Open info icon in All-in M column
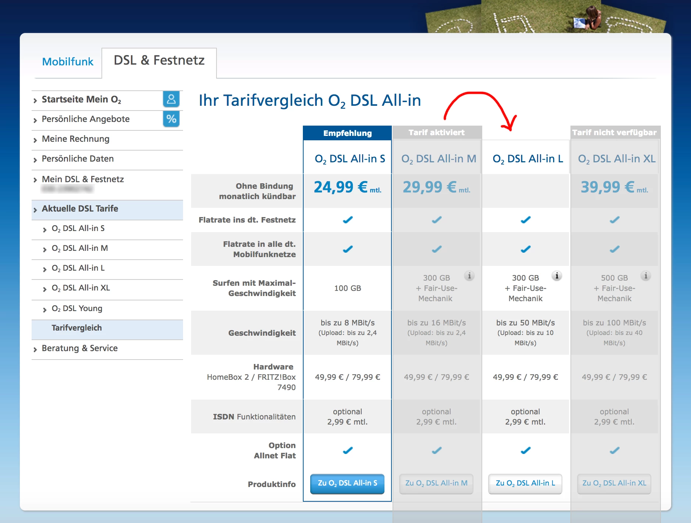This screenshot has height=523, width=691. tap(469, 275)
